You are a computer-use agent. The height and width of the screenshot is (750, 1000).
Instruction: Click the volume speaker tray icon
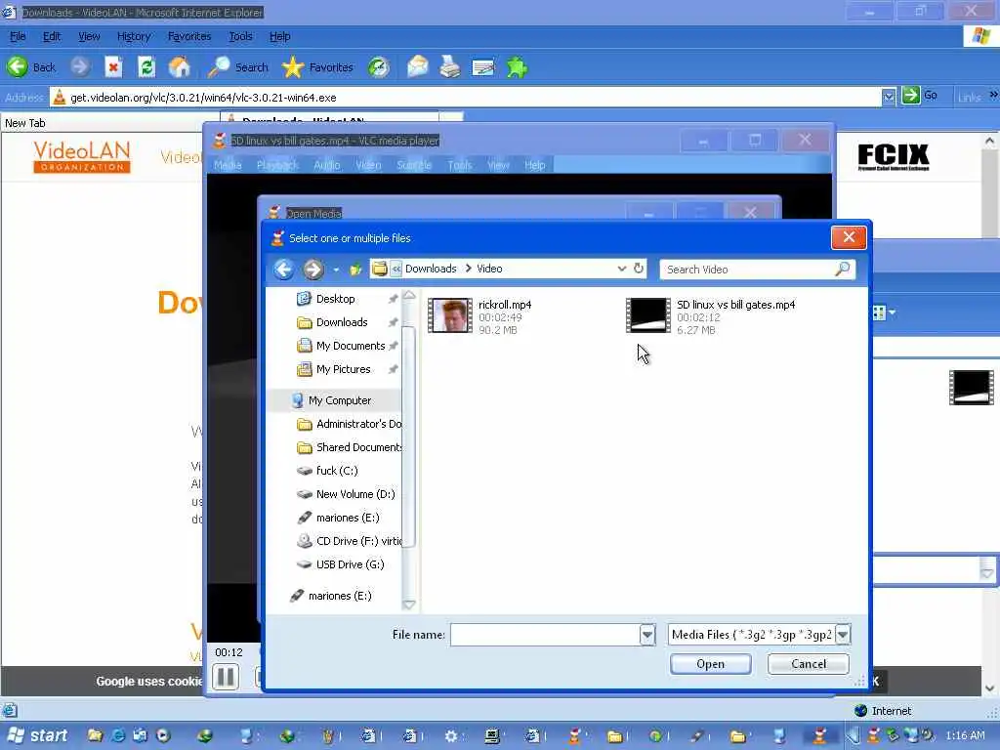(x=928, y=735)
